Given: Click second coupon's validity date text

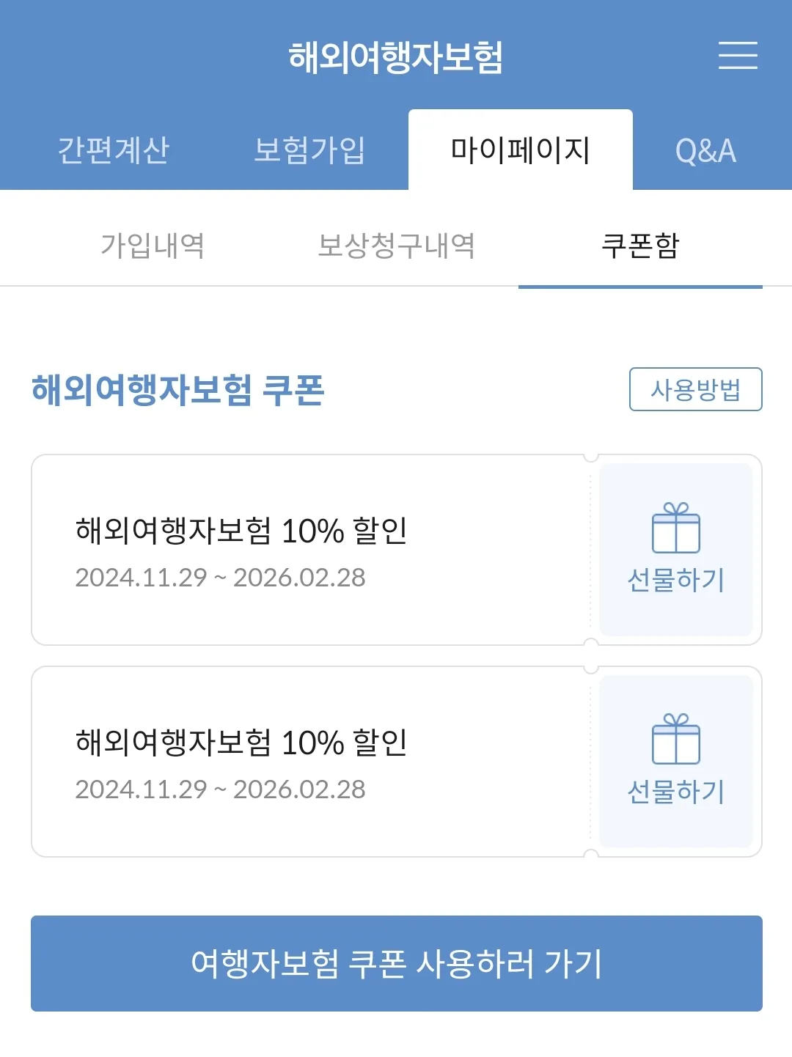Looking at the screenshot, I should coord(220,789).
